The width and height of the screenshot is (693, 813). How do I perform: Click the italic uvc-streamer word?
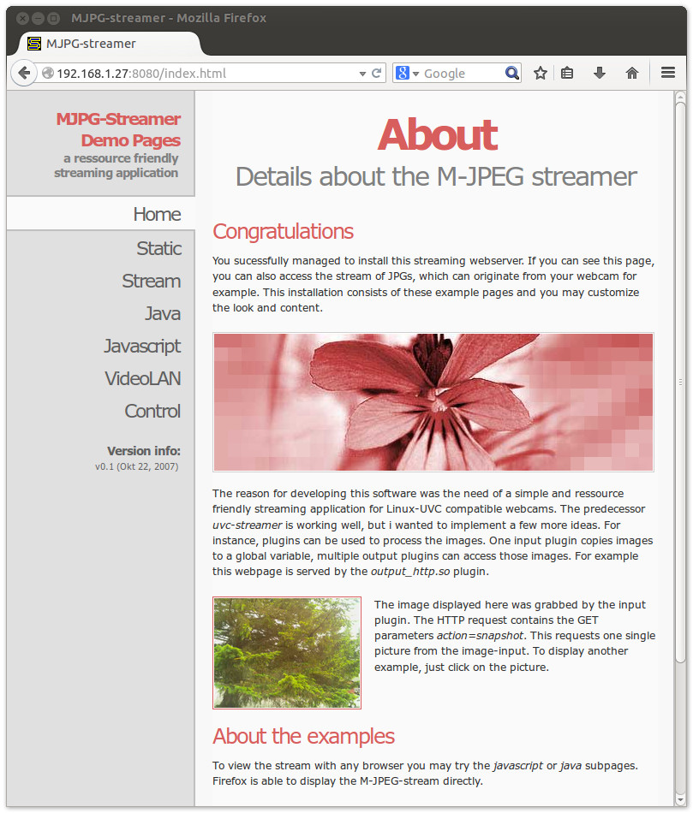point(247,525)
